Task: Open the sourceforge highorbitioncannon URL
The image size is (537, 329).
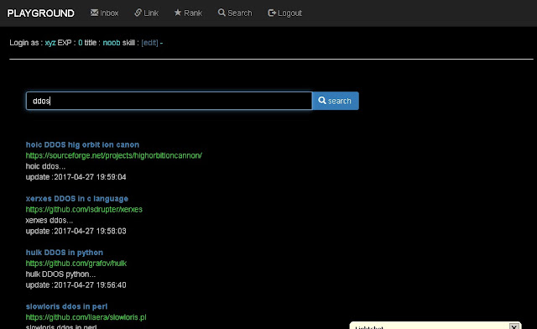Action: tap(114, 155)
